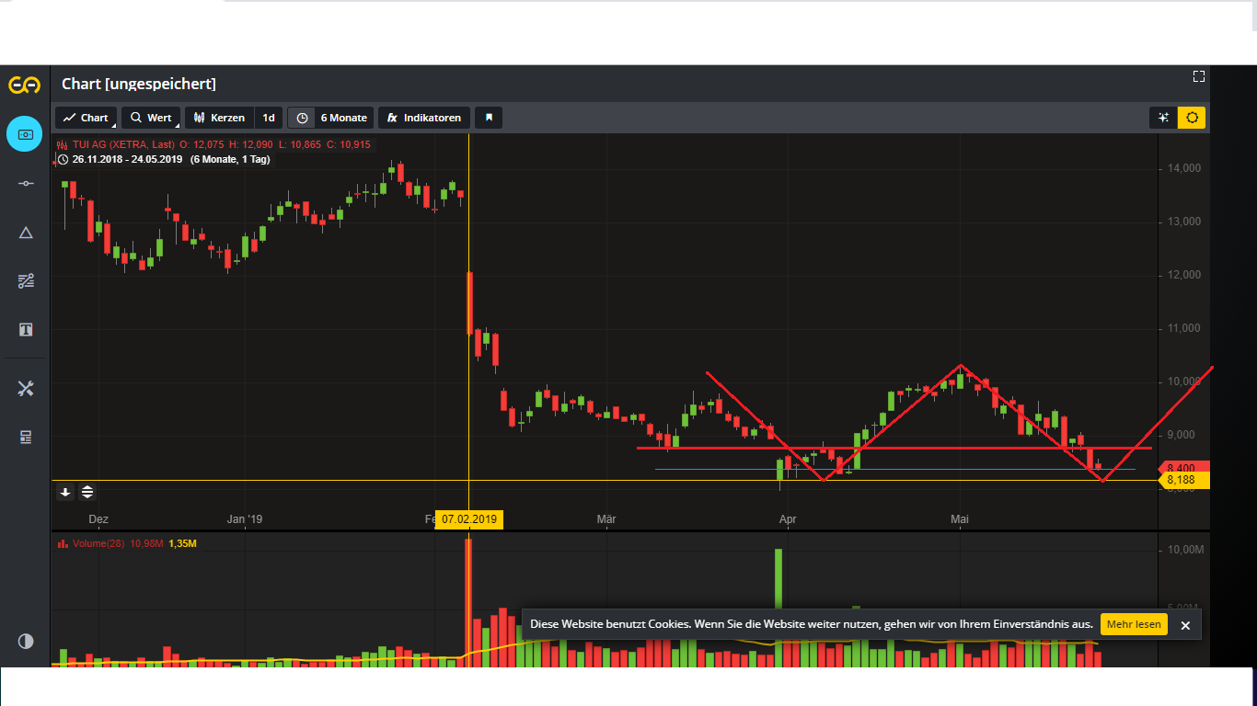Viewport: 1257px width, 706px height.
Task: Open the layout template icon in sidebar
Action: tap(26, 437)
